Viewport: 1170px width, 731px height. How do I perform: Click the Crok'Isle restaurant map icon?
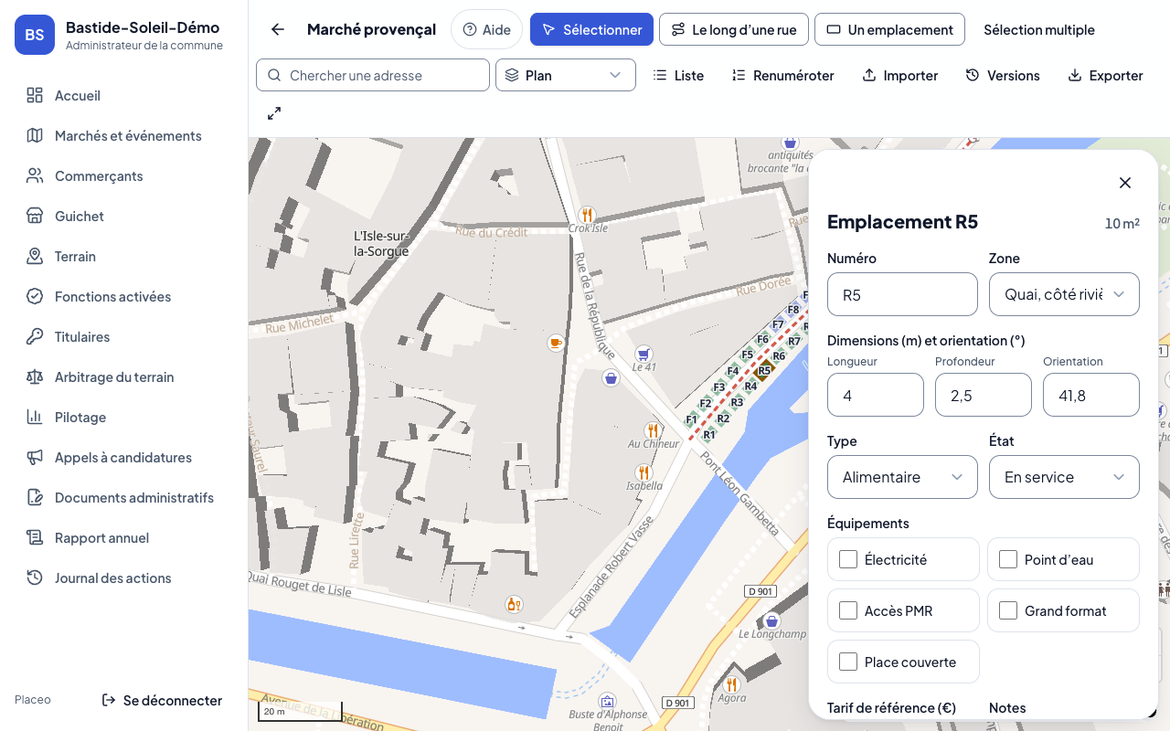click(x=587, y=215)
